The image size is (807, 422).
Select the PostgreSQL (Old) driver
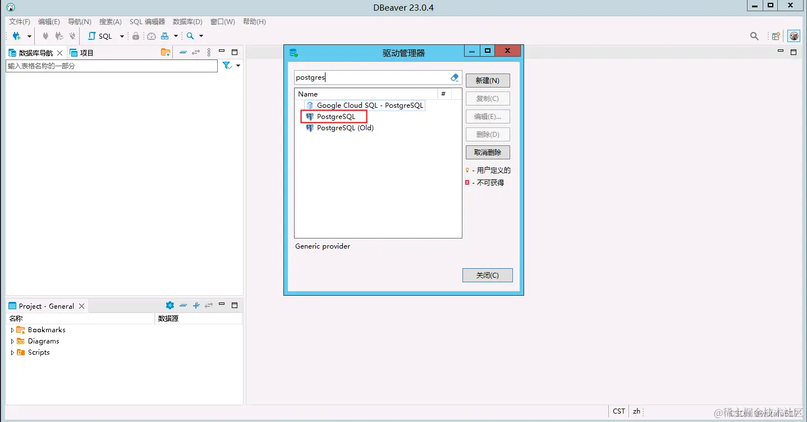[340, 128]
